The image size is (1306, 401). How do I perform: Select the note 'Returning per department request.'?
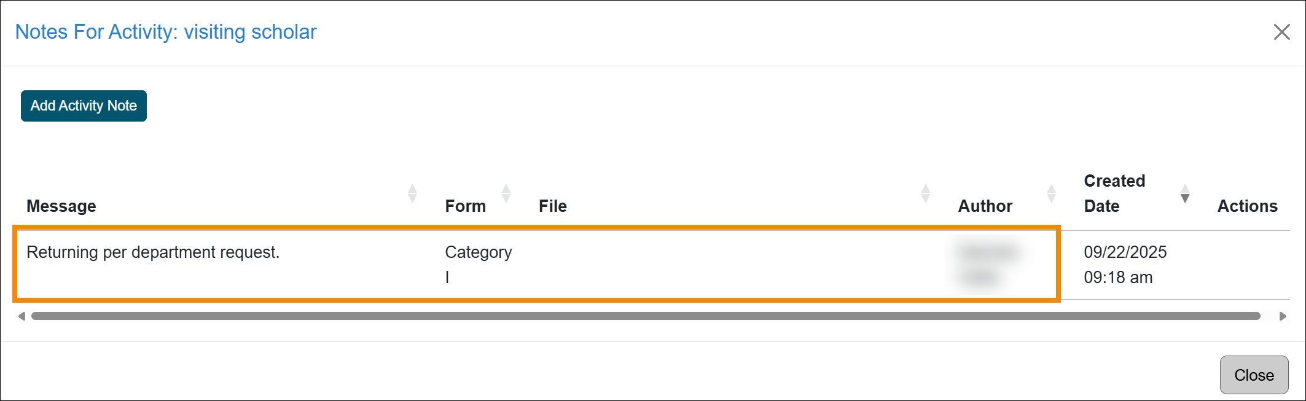pos(153,252)
